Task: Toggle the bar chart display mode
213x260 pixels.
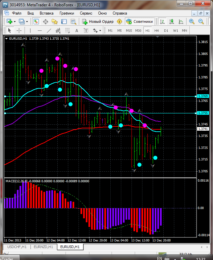Action: point(162,22)
